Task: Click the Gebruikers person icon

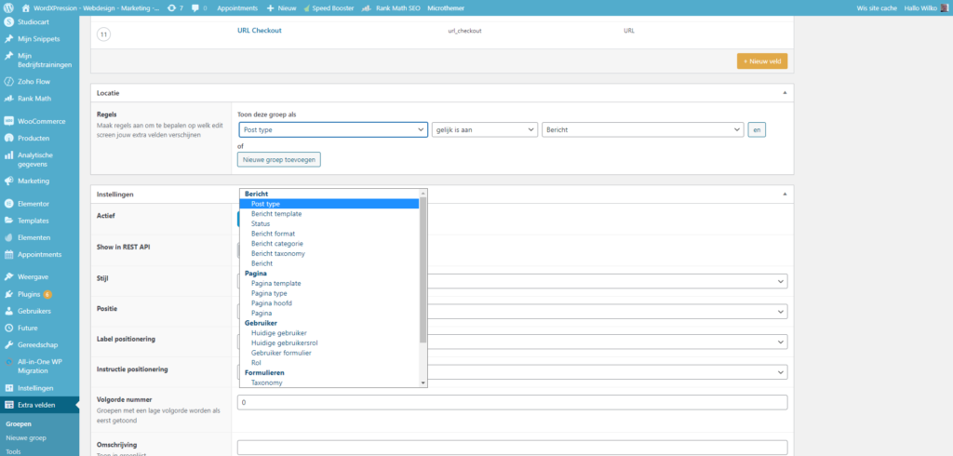Action: click(x=8, y=312)
